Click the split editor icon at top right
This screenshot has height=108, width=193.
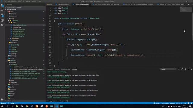[188, 4]
